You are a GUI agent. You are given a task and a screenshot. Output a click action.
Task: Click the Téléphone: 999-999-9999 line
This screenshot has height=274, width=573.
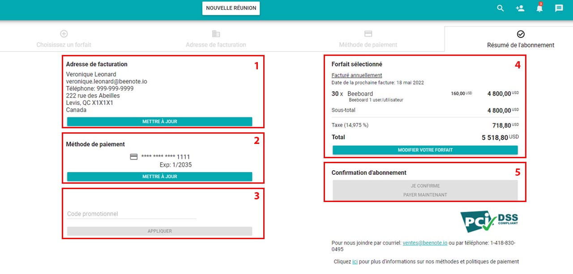(x=100, y=89)
